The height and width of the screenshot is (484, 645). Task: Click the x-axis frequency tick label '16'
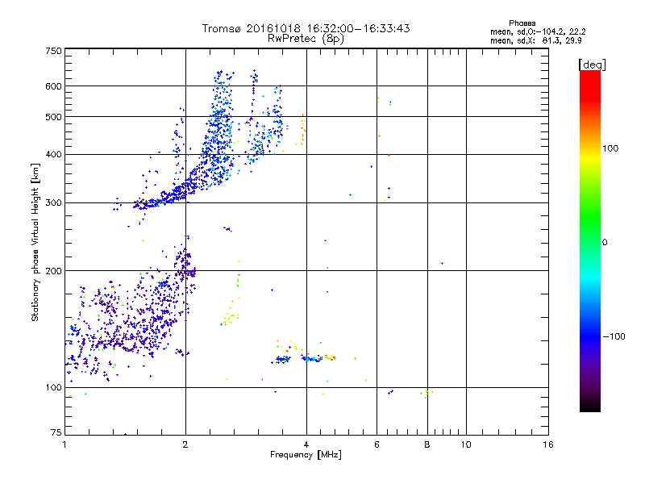click(548, 444)
